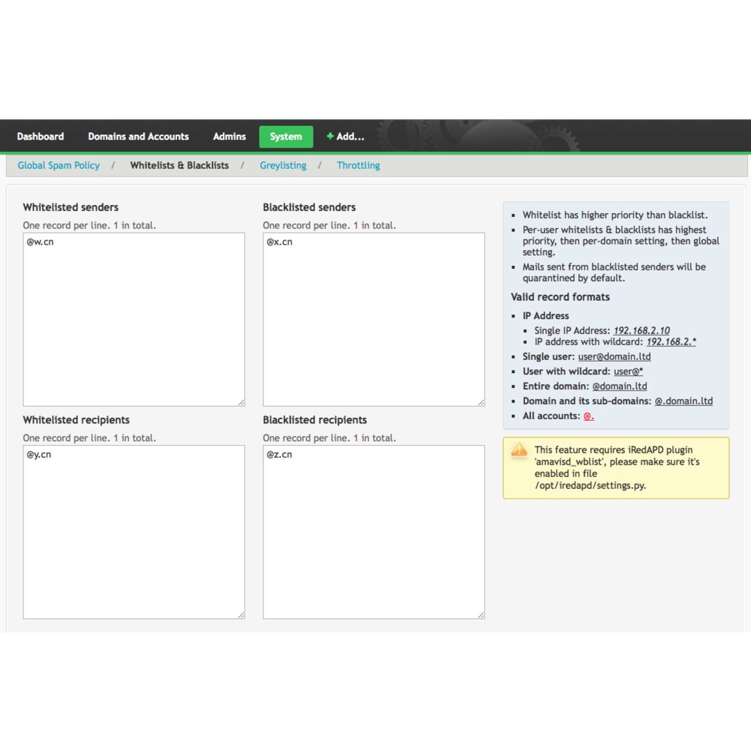This screenshot has width=751, height=751.
Task: Open the Throttling settings tab
Action: click(x=358, y=165)
